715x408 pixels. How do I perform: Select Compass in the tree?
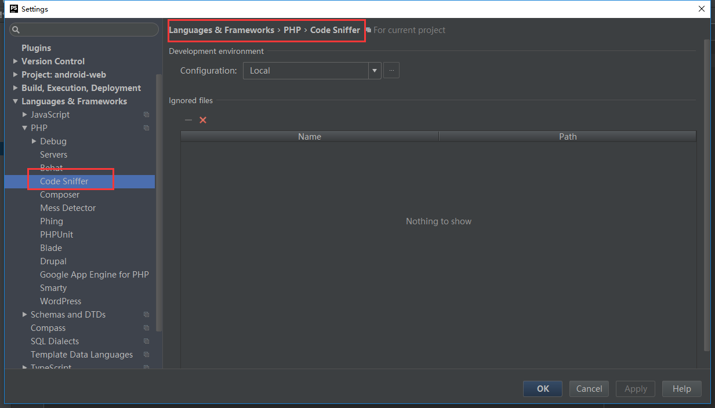click(48, 328)
